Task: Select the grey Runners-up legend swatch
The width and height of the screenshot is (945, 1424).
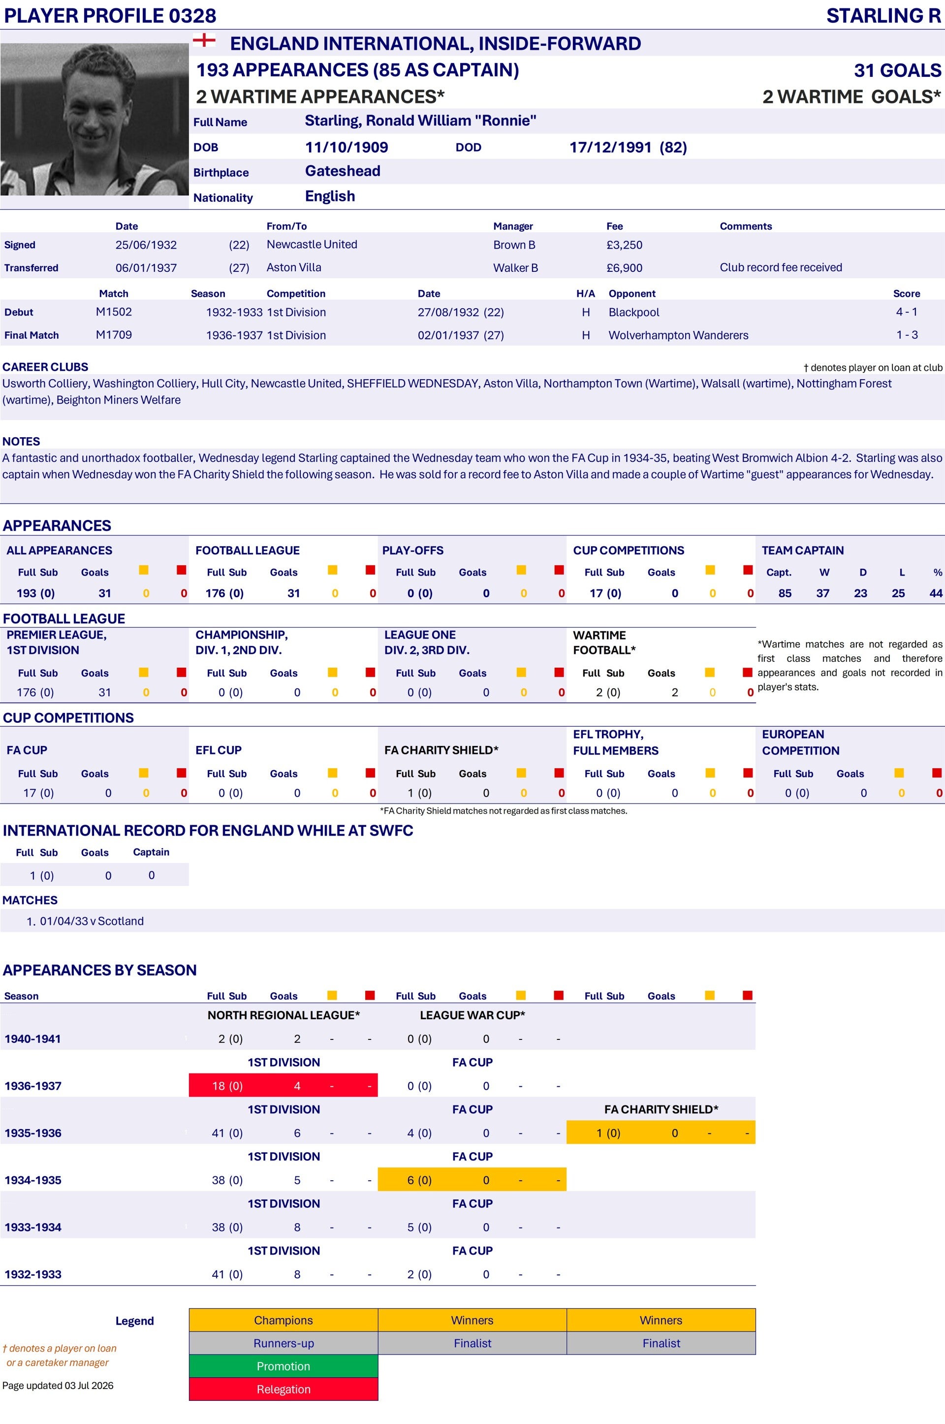Action: pyautogui.click(x=283, y=1343)
